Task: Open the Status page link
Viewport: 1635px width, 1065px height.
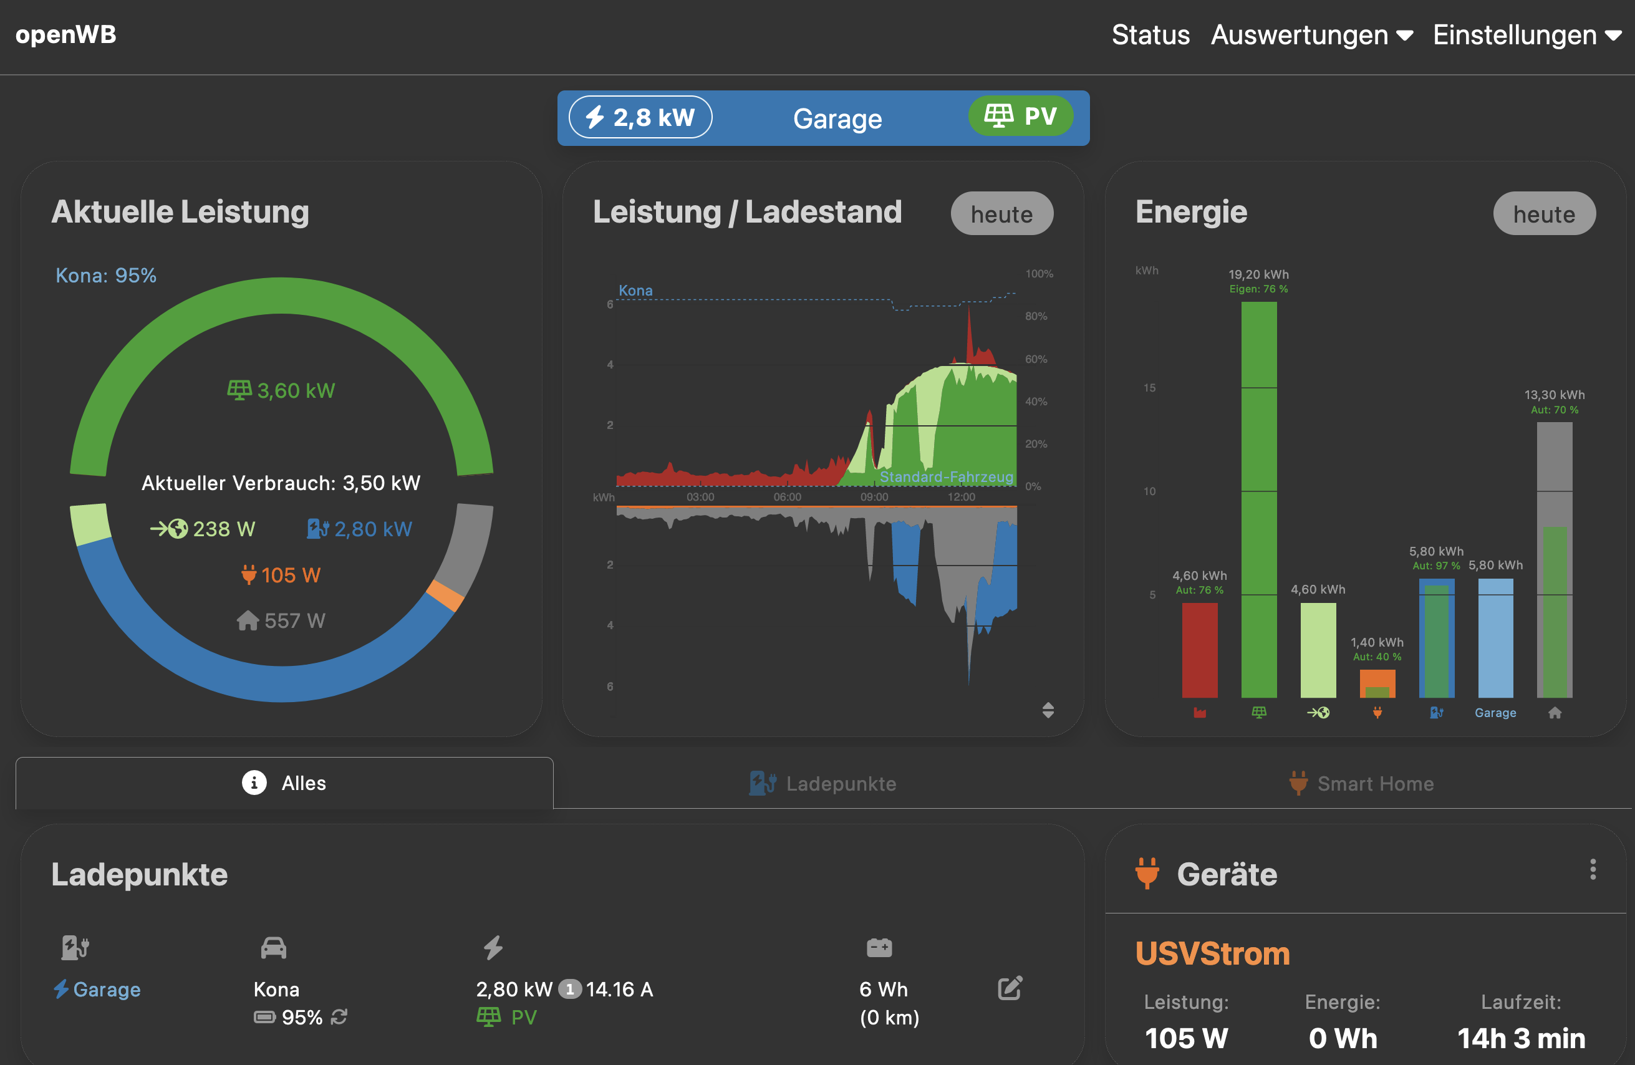Action: coord(1150,35)
